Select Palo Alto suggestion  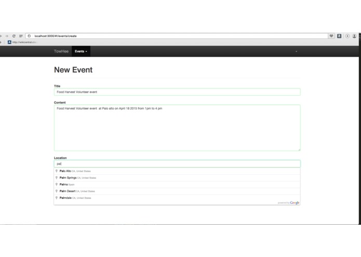click(x=177, y=171)
